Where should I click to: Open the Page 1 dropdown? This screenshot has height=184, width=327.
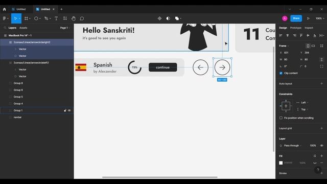point(65,28)
